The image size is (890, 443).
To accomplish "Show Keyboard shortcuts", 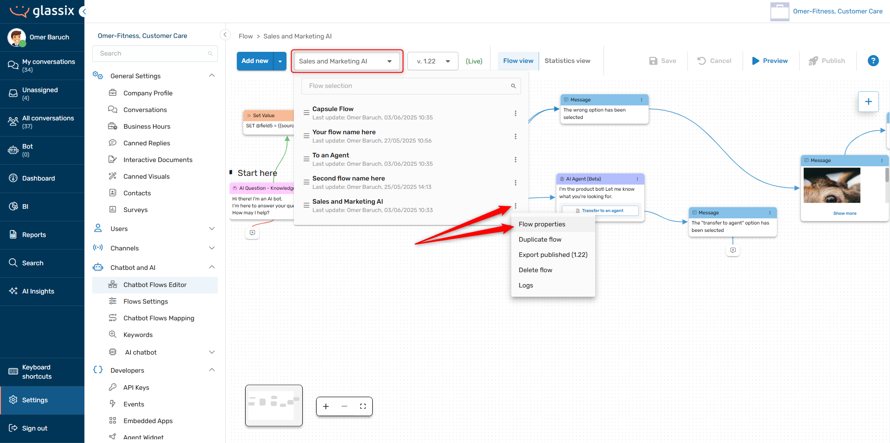I will tap(42, 372).
